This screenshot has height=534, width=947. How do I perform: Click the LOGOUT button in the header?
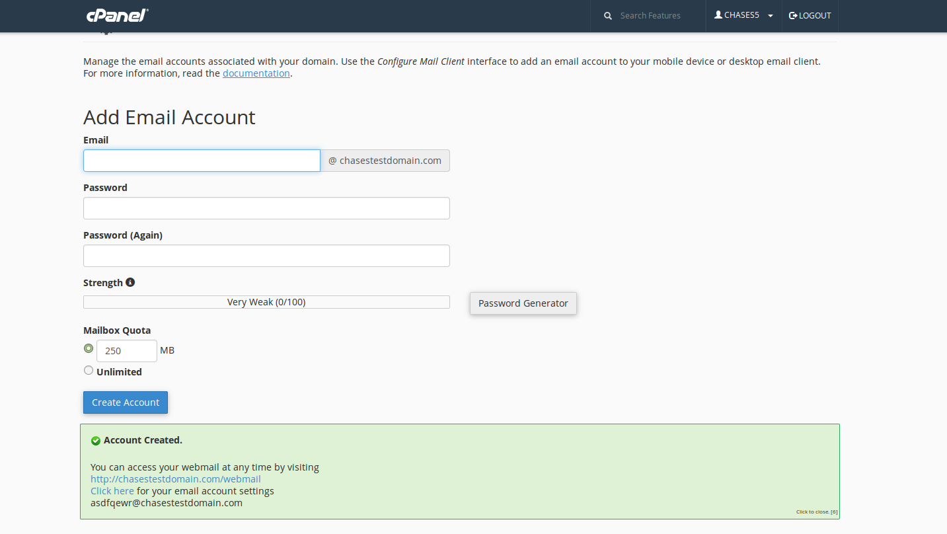(x=810, y=16)
